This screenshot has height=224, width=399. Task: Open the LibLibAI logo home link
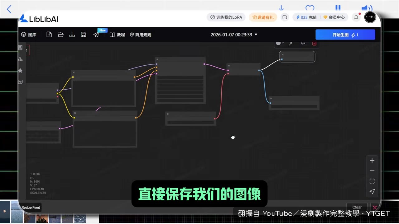pos(39,19)
